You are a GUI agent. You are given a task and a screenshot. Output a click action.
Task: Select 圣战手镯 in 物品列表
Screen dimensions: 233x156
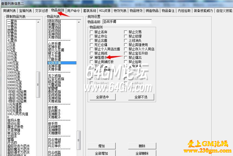pyautogui.click(x=62, y=63)
